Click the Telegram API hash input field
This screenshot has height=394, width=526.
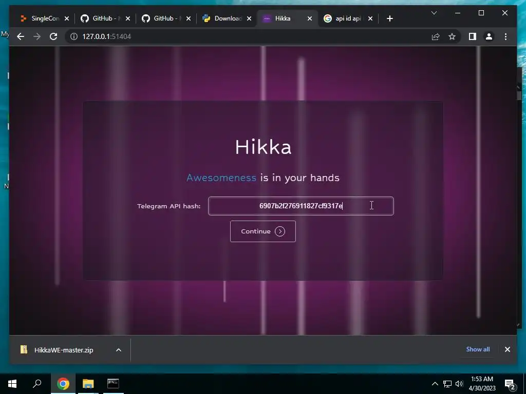(x=300, y=206)
